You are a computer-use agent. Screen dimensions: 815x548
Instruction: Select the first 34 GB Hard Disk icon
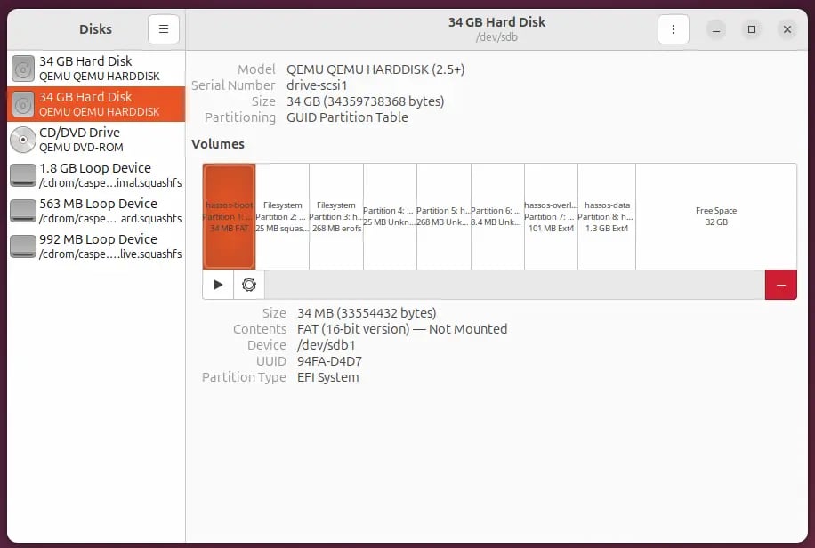pos(23,68)
